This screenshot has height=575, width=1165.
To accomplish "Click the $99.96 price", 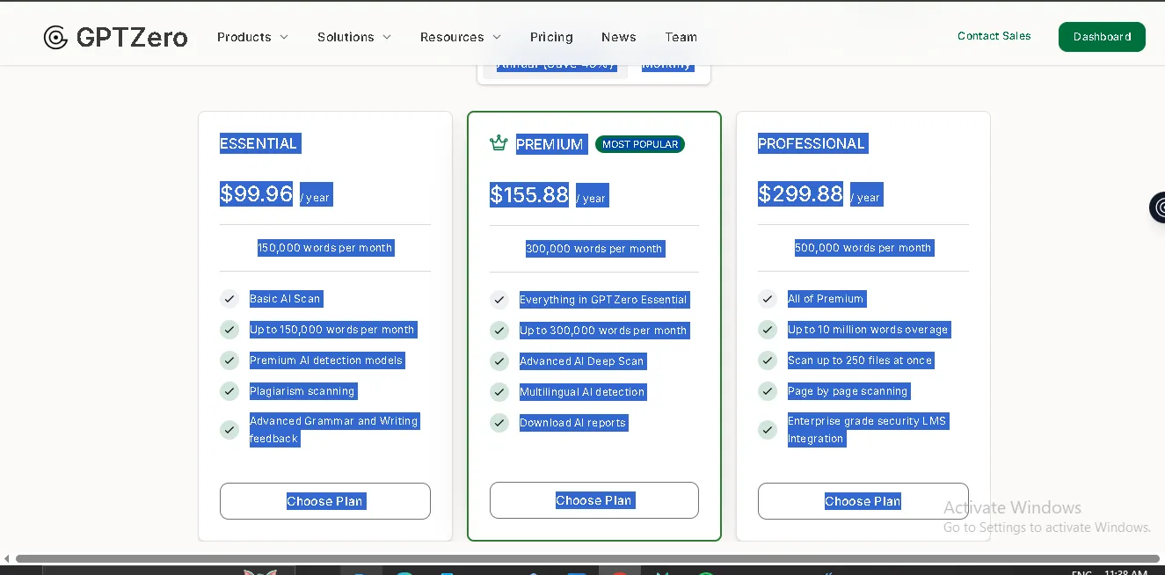I will click(x=256, y=193).
